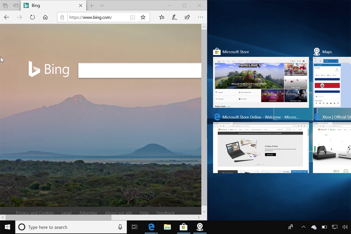Open the Help footer link
Image resolution: width=351 pixels, height=234 pixels.
pyautogui.click(x=144, y=213)
